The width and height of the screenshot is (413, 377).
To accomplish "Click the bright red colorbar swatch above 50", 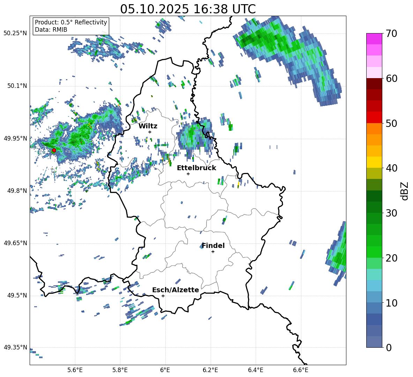I will (374, 118).
